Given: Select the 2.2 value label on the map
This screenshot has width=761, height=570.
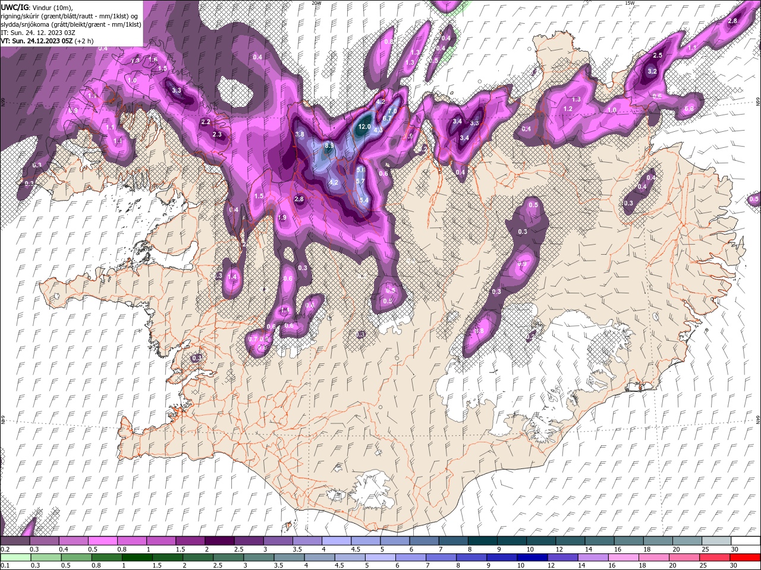Looking at the screenshot, I should click(x=206, y=122).
